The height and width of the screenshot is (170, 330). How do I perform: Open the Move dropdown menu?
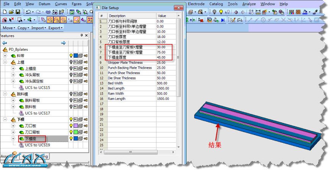9,28
